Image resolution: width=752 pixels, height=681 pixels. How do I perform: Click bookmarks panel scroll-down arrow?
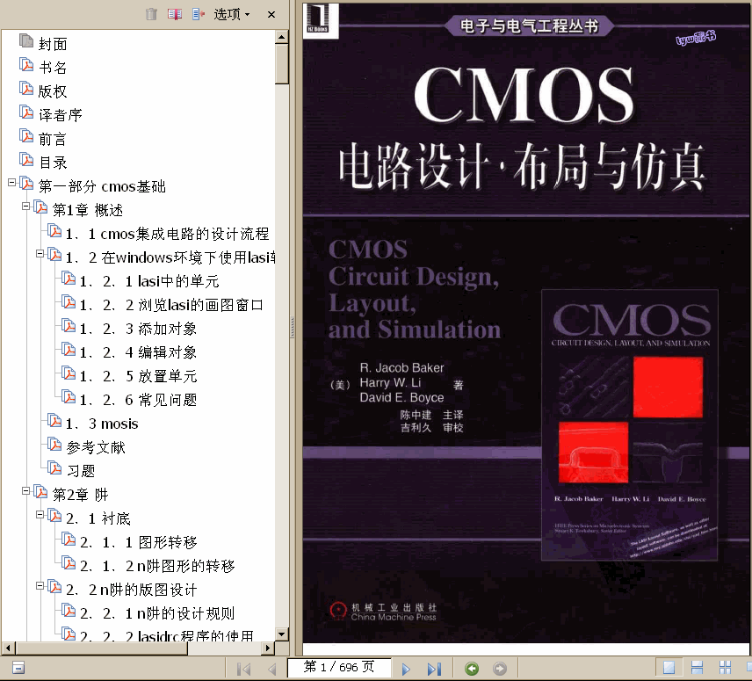point(282,634)
